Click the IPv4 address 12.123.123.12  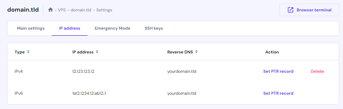[x=83, y=71]
